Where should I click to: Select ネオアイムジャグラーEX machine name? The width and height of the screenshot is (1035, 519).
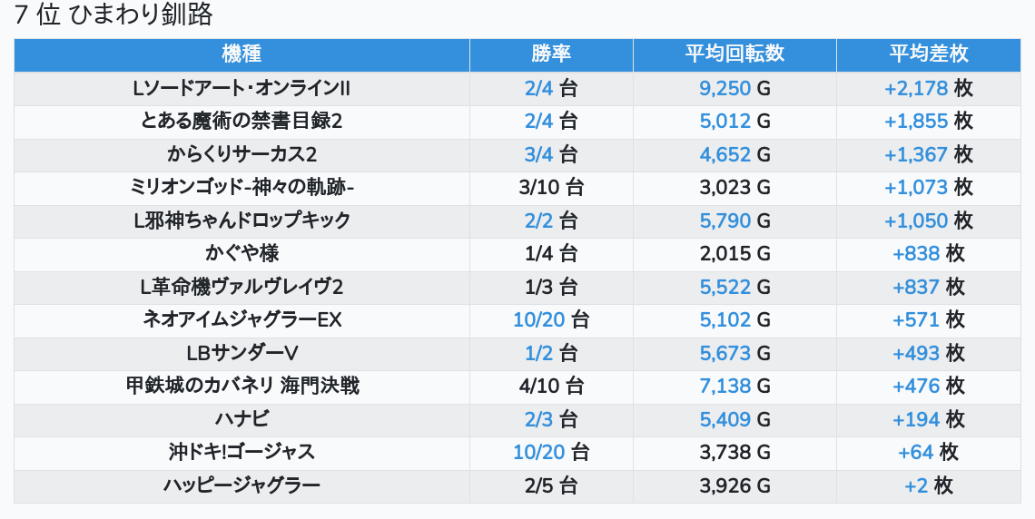click(241, 320)
